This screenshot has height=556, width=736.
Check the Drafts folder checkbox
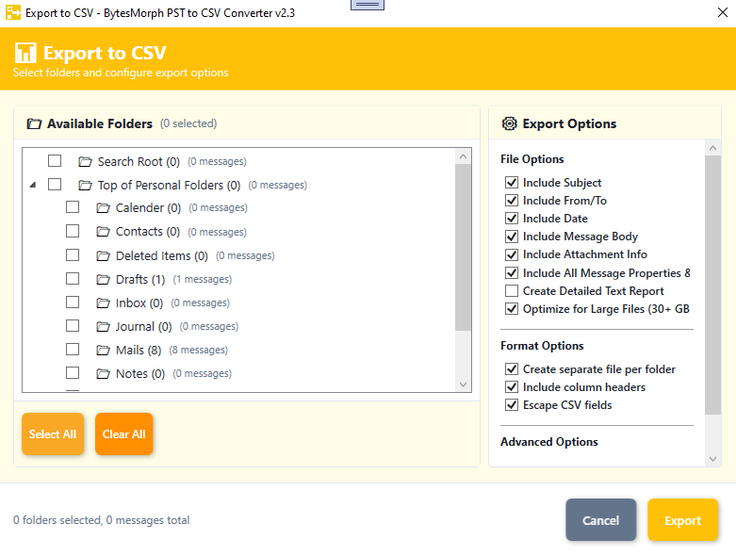pos(73,278)
